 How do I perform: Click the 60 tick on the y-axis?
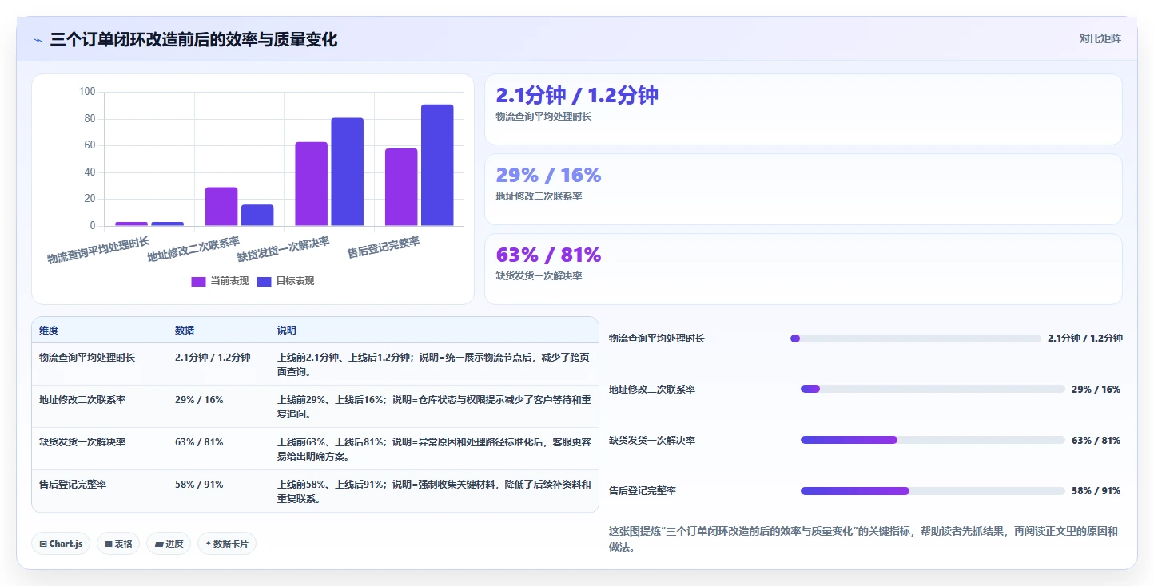[90, 145]
